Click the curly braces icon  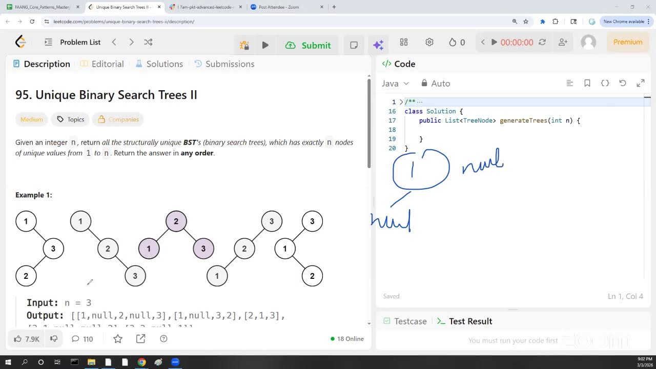pos(605,83)
